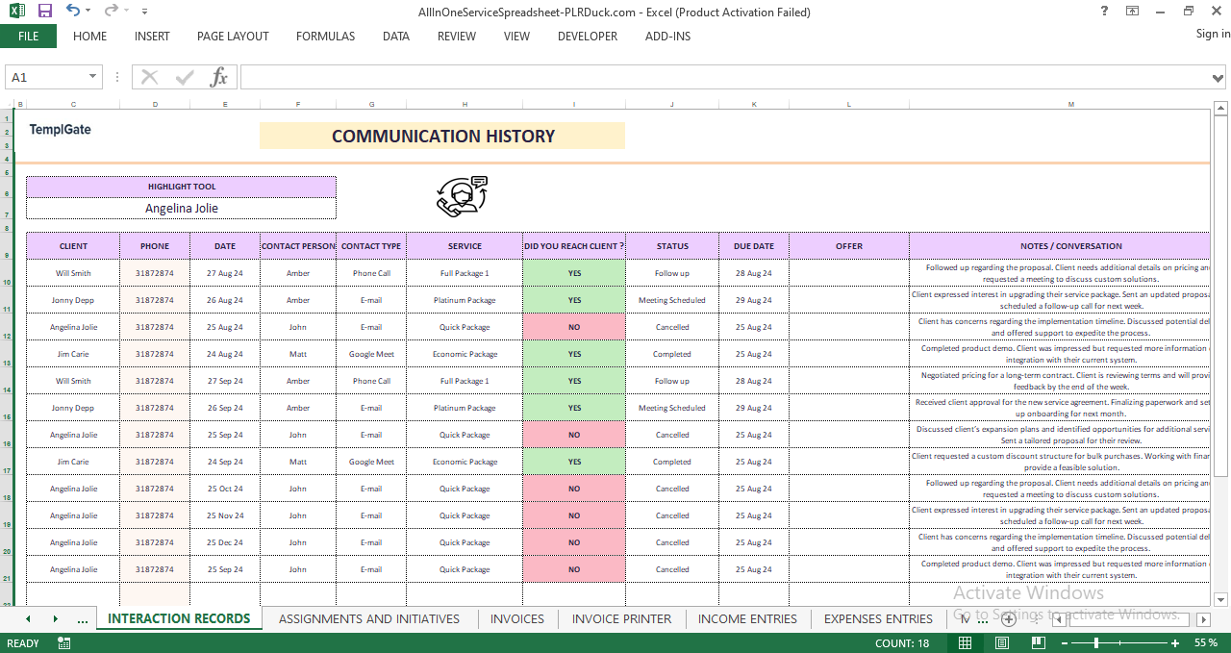The height and width of the screenshot is (653, 1231).
Task: Switch to the INSERT ribbon tab
Action: click(152, 37)
